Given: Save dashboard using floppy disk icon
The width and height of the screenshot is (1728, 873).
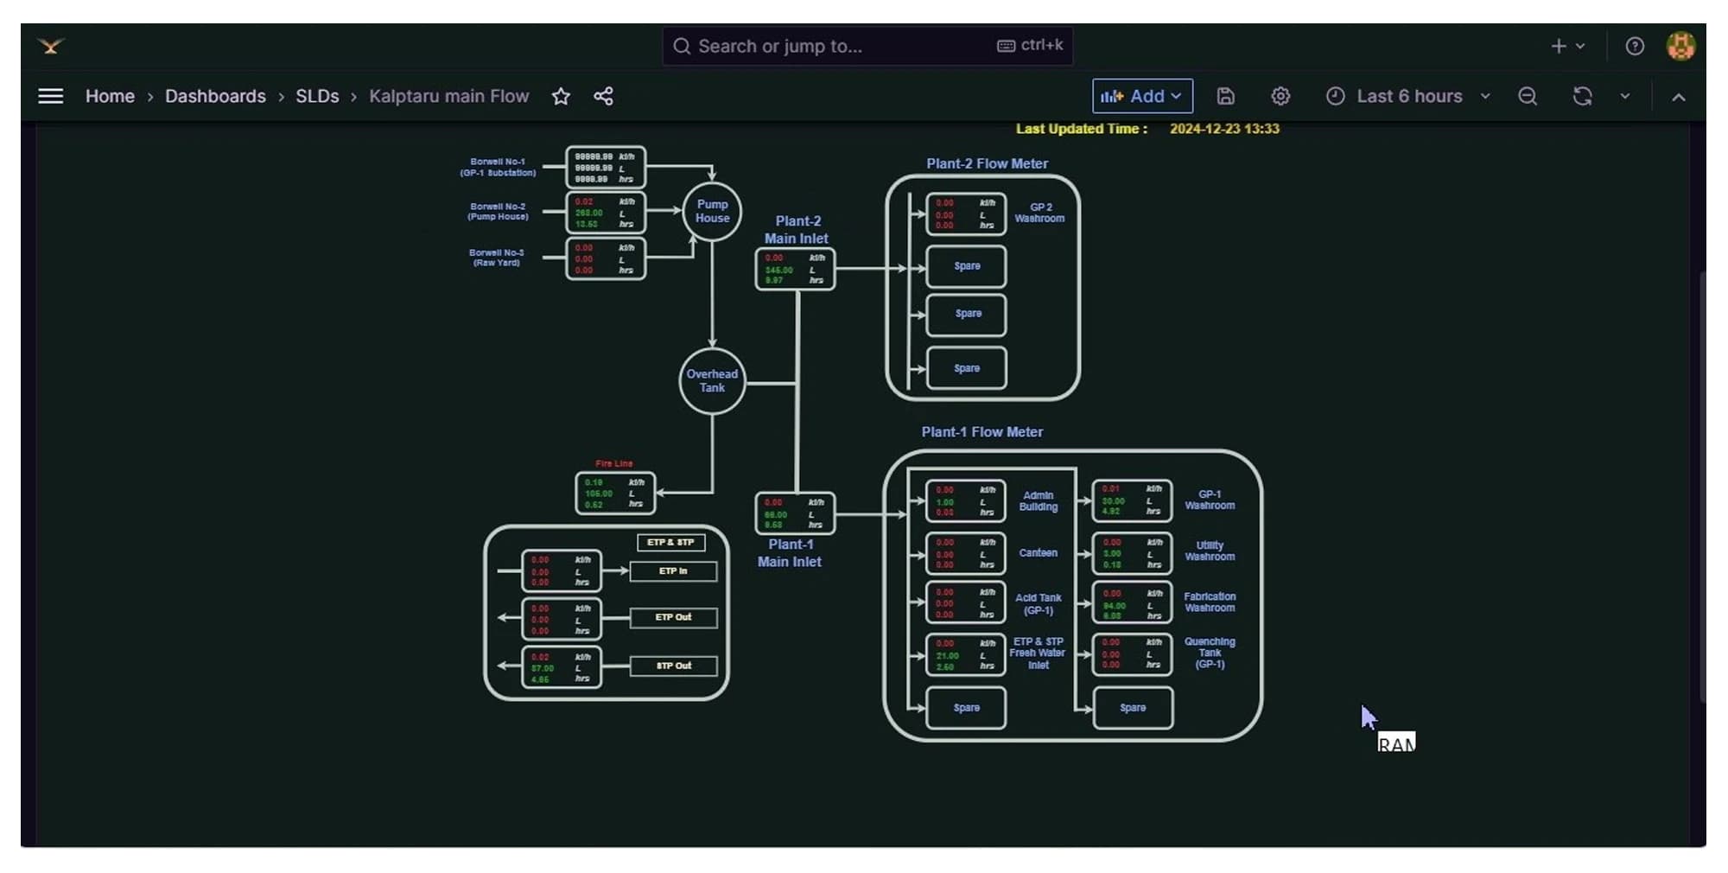Looking at the screenshot, I should 1225,96.
